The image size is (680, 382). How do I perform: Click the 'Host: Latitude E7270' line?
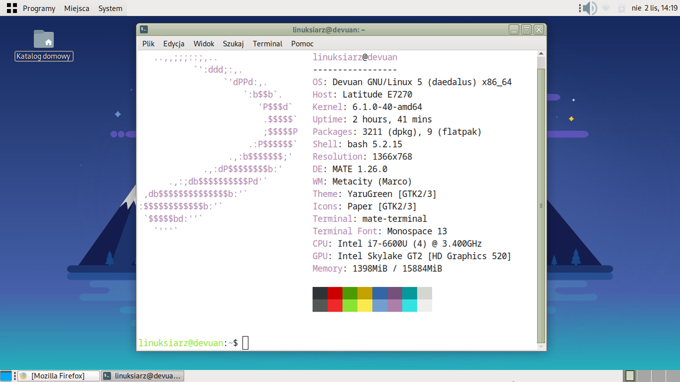click(x=362, y=94)
